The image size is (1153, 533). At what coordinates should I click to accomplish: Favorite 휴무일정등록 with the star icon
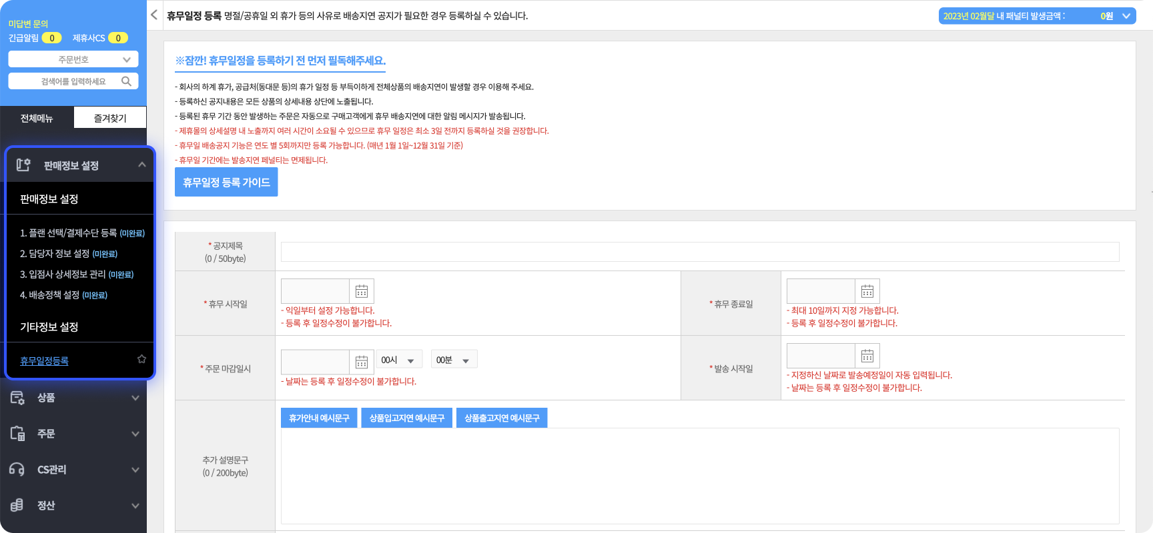point(141,359)
